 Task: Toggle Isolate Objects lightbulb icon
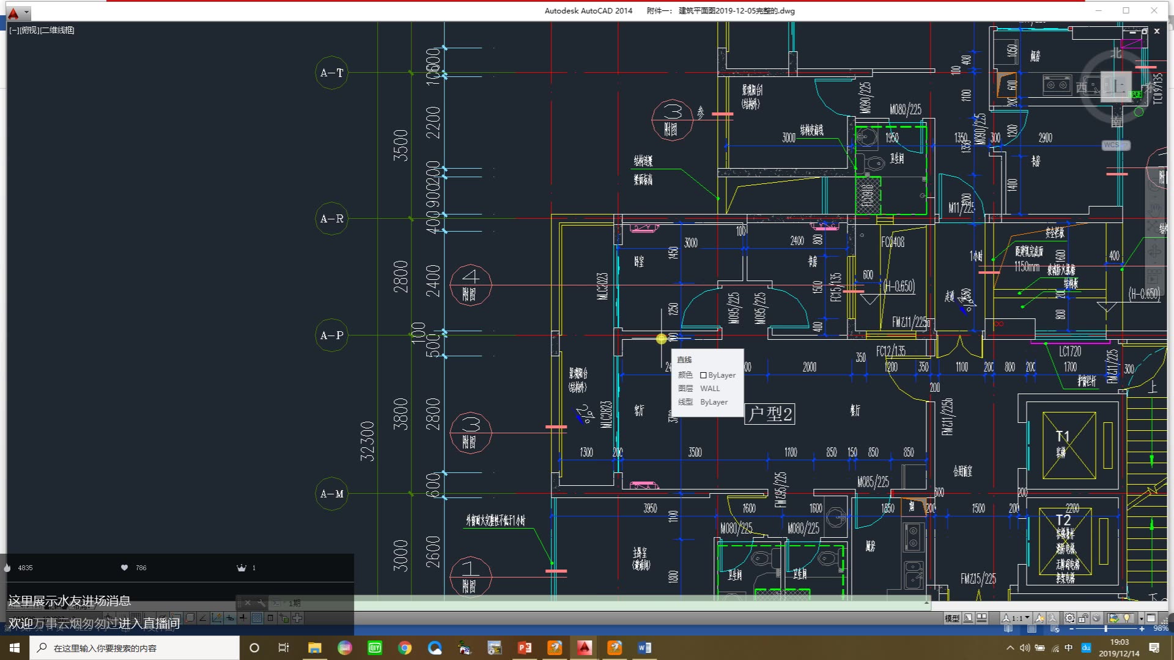[x=1128, y=618]
